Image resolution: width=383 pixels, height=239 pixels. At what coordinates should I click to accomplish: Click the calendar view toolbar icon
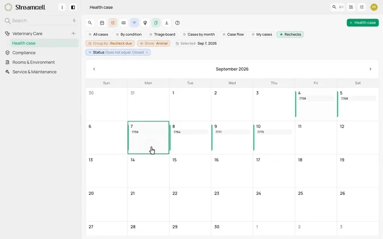(102, 23)
